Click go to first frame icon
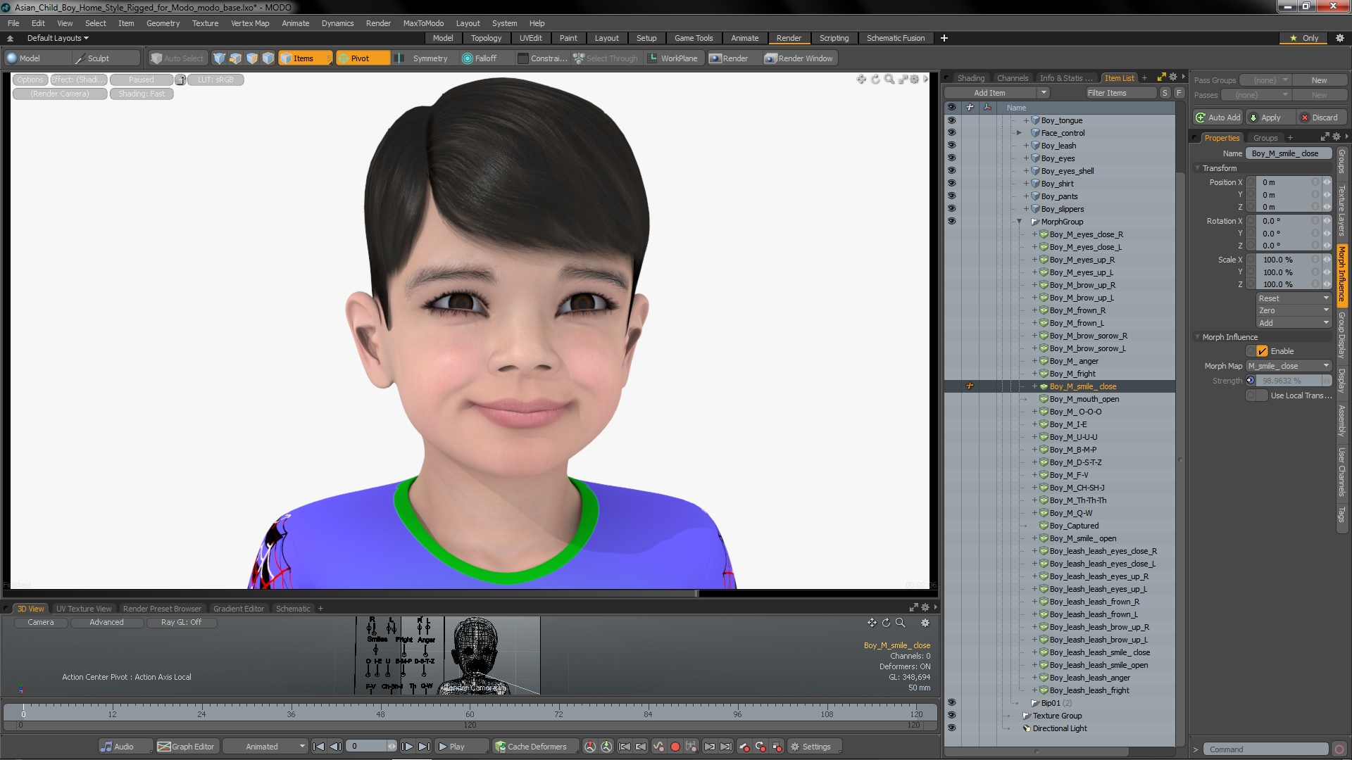Screen dimensions: 1352x760 tap(318, 747)
